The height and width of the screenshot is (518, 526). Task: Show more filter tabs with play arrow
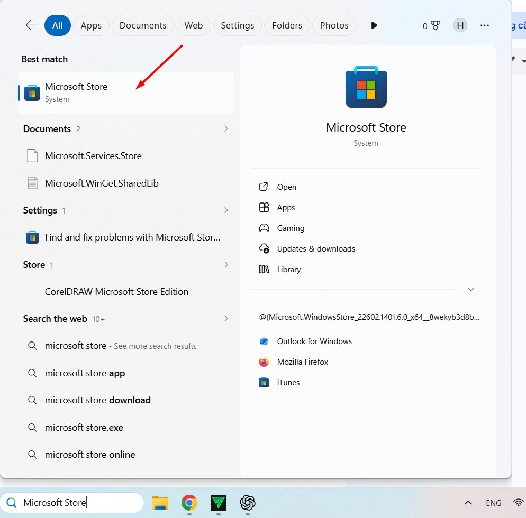tap(374, 25)
